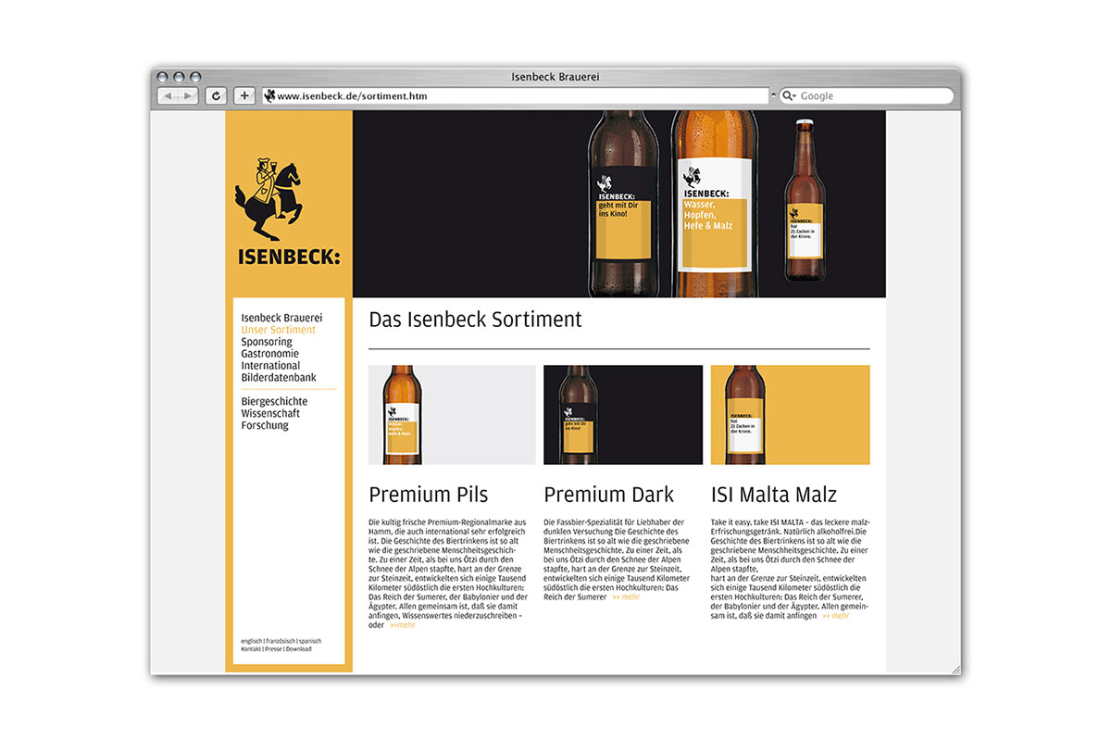Image resolution: width=1111 pixels, height=741 pixels.
Task: Open the magnifier menu in the Google search field
Action: 790,95
